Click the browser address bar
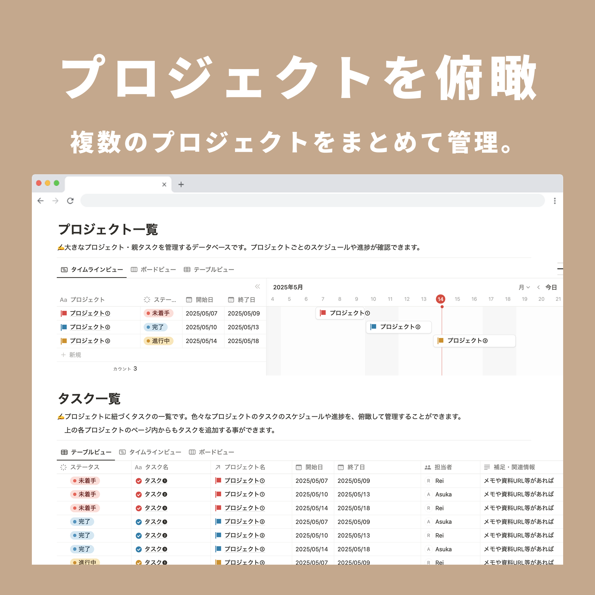Image resolution: width=595 pixels, height=595 pixels. pyautogui.click(x=312, y=201)
